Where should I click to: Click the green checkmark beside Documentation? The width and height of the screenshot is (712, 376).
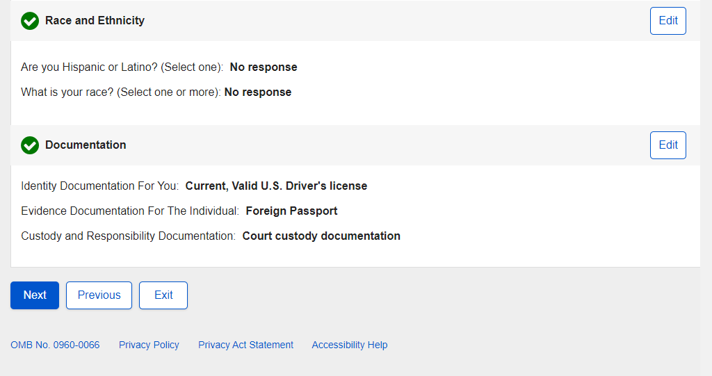pos(30,145)
